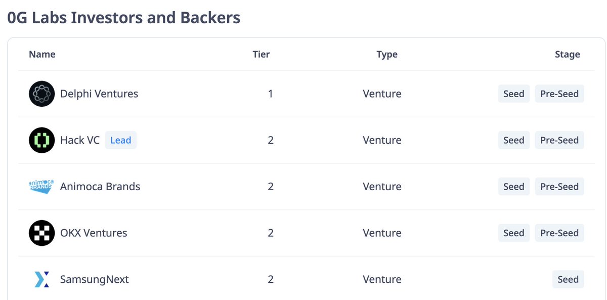Click the Lead badge beside Hack VC
This screenshot has width=607, height=300.
tap(121, 140)
